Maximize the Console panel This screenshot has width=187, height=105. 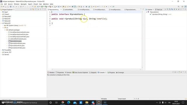pyautogui.click(x=186, y=72)
